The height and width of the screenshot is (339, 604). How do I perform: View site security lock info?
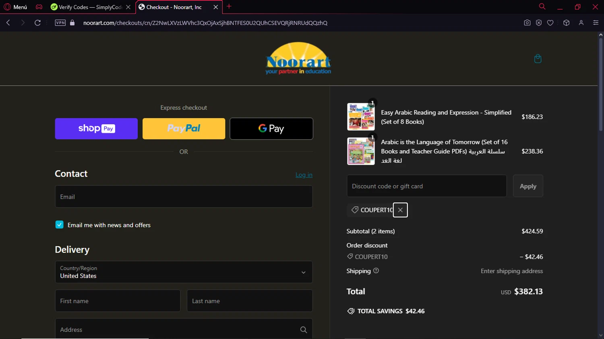(x=72, y=23)
